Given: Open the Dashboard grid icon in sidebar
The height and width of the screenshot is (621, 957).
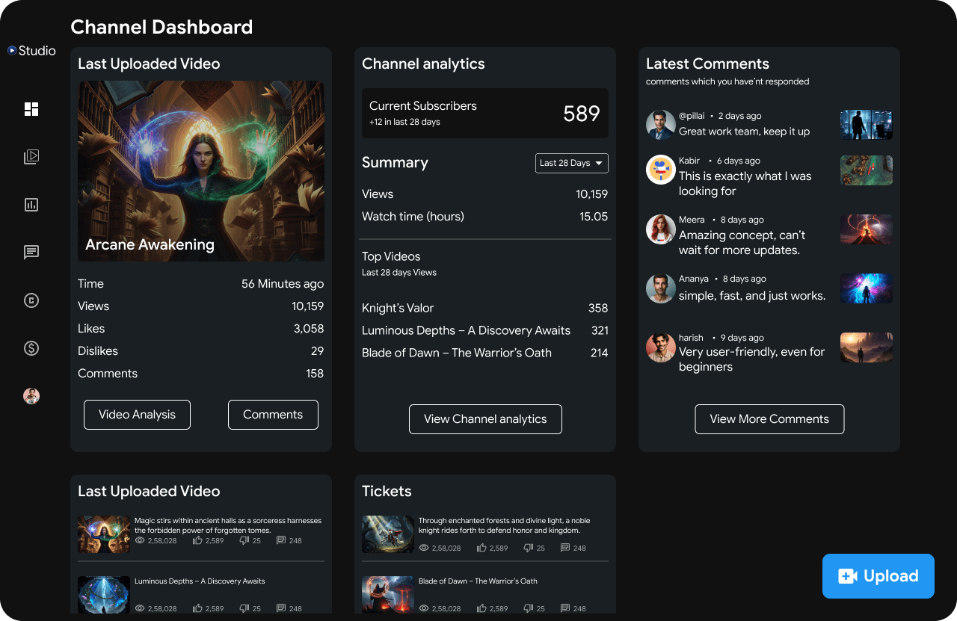Looking at the screenshot, I should point(31,109).
